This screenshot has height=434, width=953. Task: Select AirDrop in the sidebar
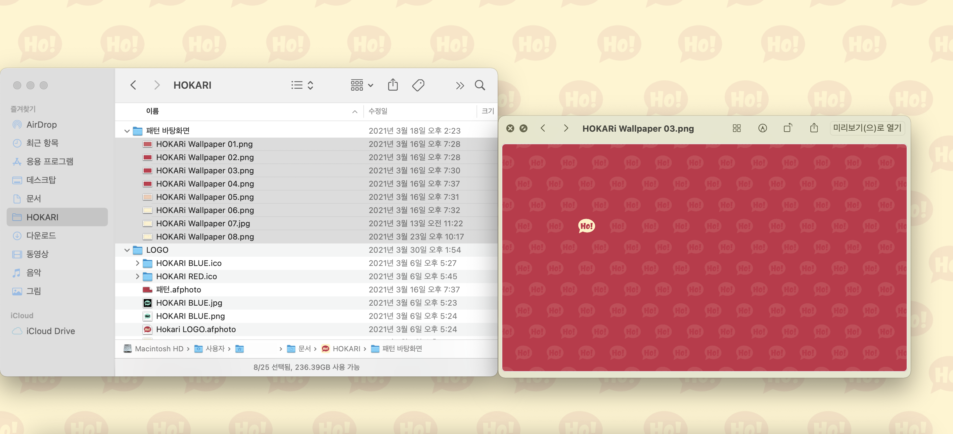coord(41,125)
